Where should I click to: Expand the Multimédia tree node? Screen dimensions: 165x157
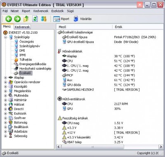point(5,96)
